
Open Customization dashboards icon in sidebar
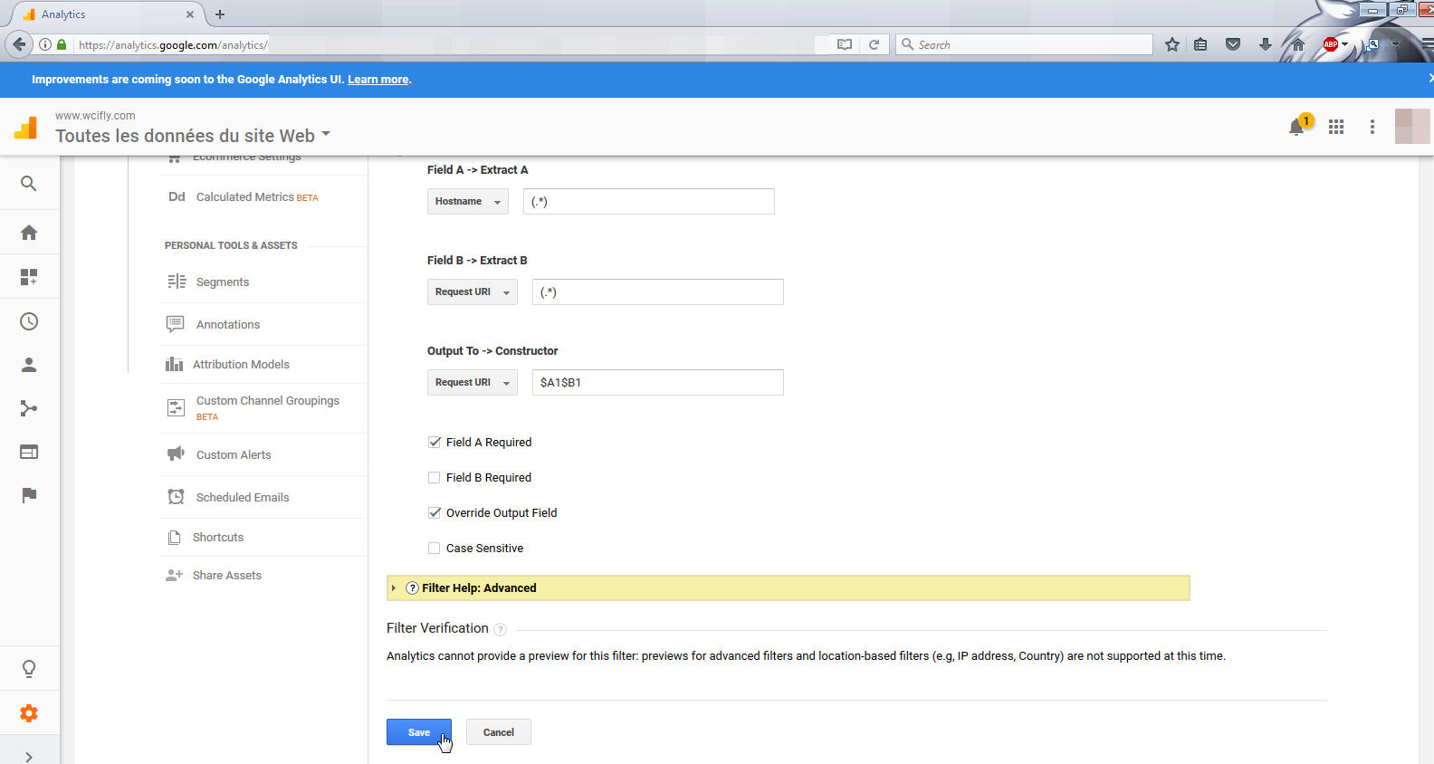click(x=29, y=277)
